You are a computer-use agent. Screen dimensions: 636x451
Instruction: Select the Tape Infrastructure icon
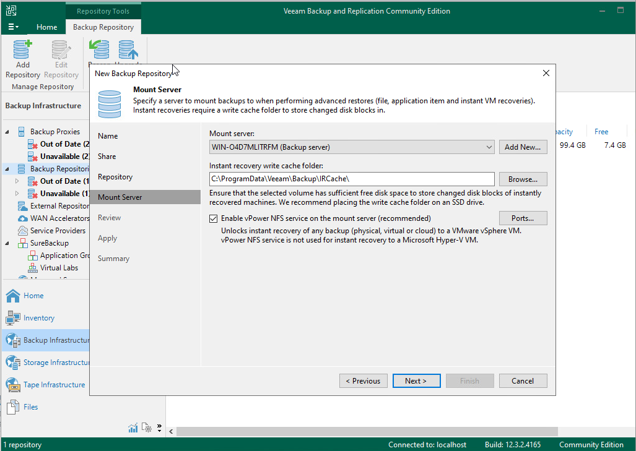coord(13,385)
